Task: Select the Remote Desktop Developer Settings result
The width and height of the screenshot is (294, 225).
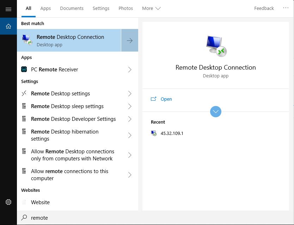Action: 78,119
